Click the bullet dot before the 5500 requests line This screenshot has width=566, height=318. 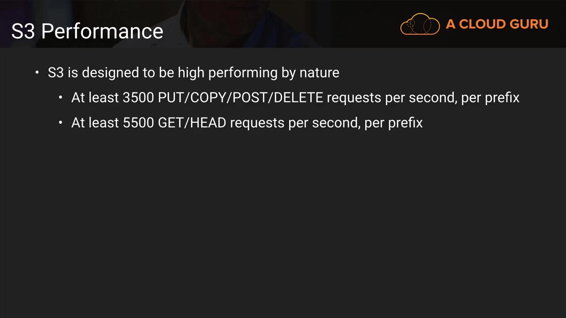[61, 123]
